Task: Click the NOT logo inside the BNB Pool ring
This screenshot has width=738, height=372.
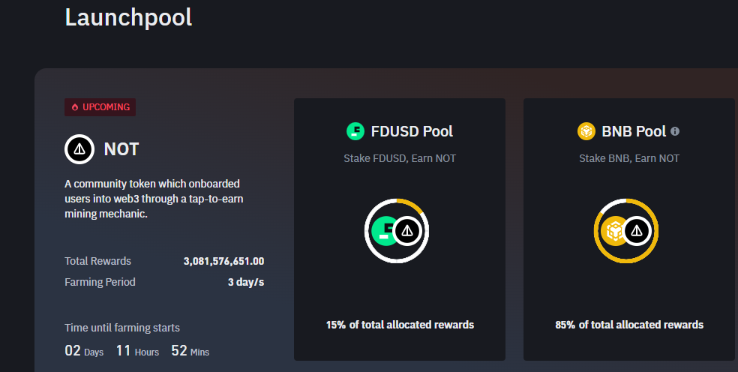Action: [x=637, y=230]
